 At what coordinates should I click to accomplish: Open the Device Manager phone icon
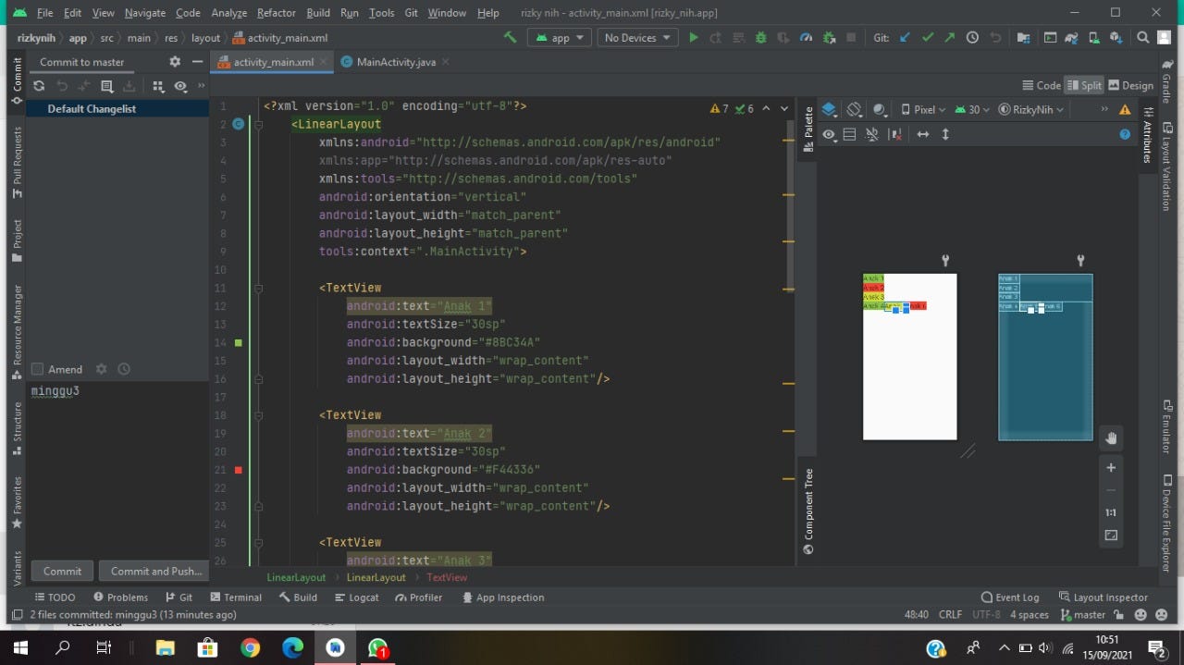tap(1094, 37)
